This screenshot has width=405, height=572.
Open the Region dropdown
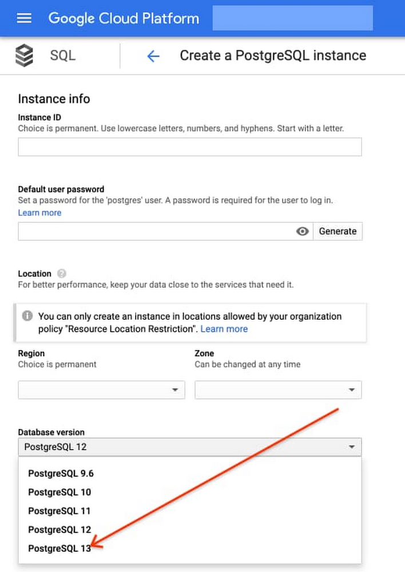[x=101, y=390]
